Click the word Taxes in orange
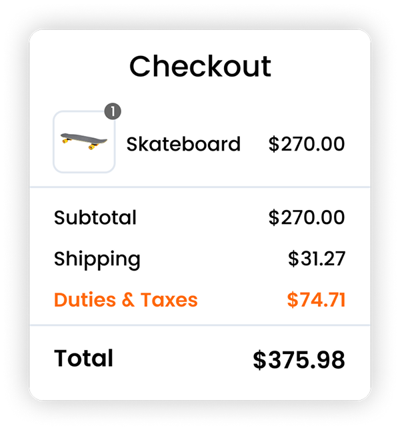400x430 pixels. click(x=169, y=299)
